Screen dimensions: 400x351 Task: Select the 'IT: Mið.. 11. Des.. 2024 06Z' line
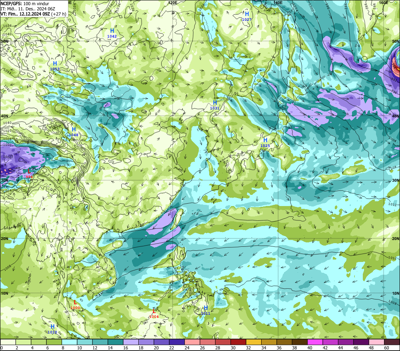[x=28, y=9]
